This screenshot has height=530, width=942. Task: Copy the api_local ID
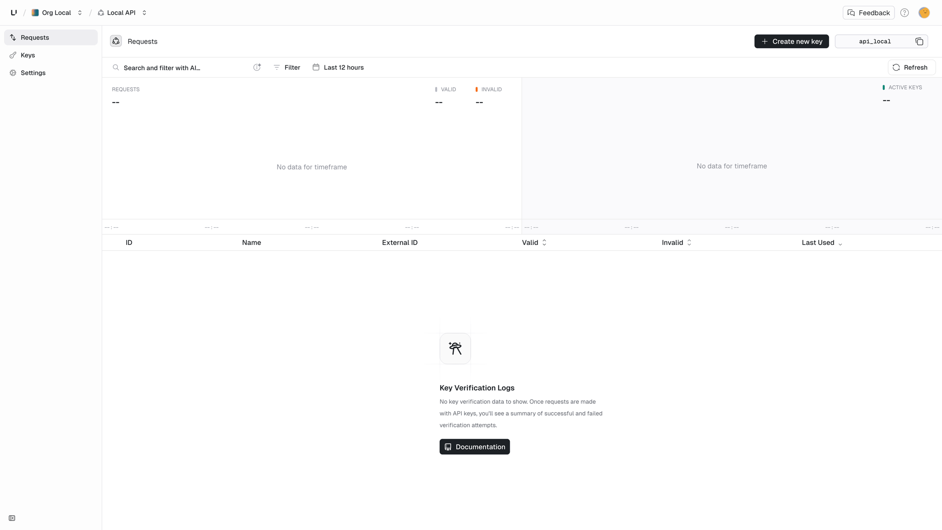919,41
